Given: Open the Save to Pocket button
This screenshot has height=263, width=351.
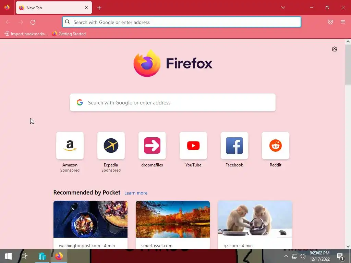Looking at the screenshot, I should [330, 22].
